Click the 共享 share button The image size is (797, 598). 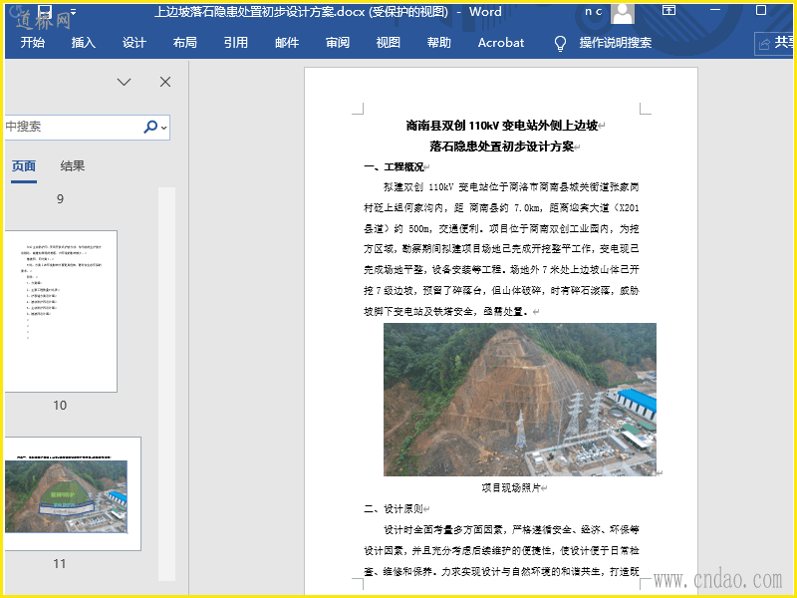pyautogui.click(x=776, y=43)
